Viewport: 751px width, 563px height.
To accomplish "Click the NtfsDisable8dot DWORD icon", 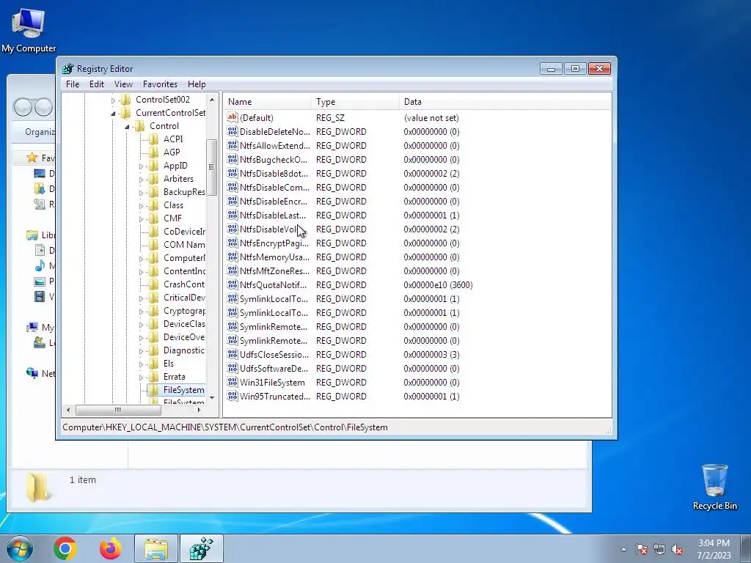I will pyautogui.click(x=232, y=173).
